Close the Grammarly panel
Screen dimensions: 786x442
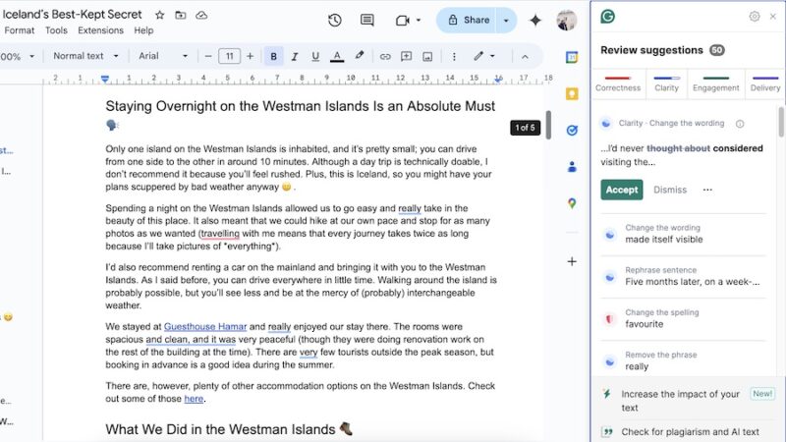(x=773, y=17)
